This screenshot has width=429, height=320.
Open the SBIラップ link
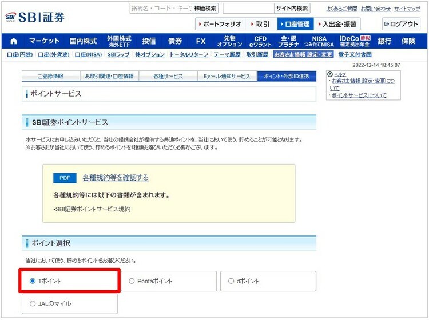[x=118, y=55]
